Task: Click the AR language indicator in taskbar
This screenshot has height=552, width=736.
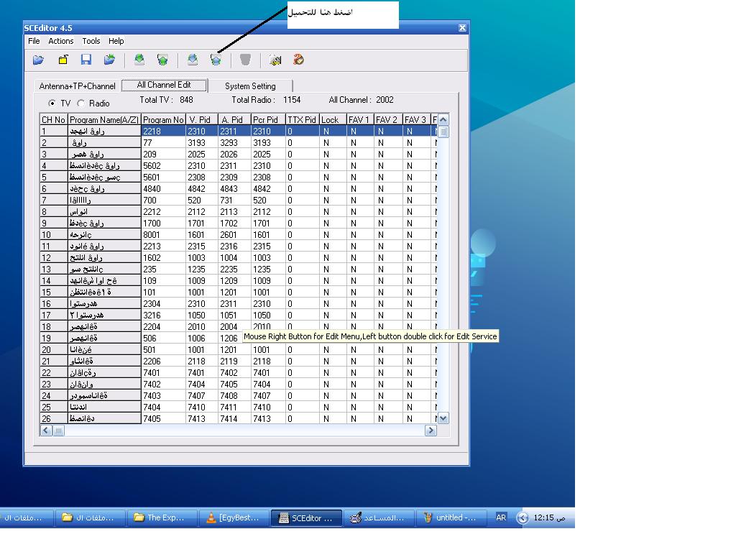Action: tap(501, 517)
